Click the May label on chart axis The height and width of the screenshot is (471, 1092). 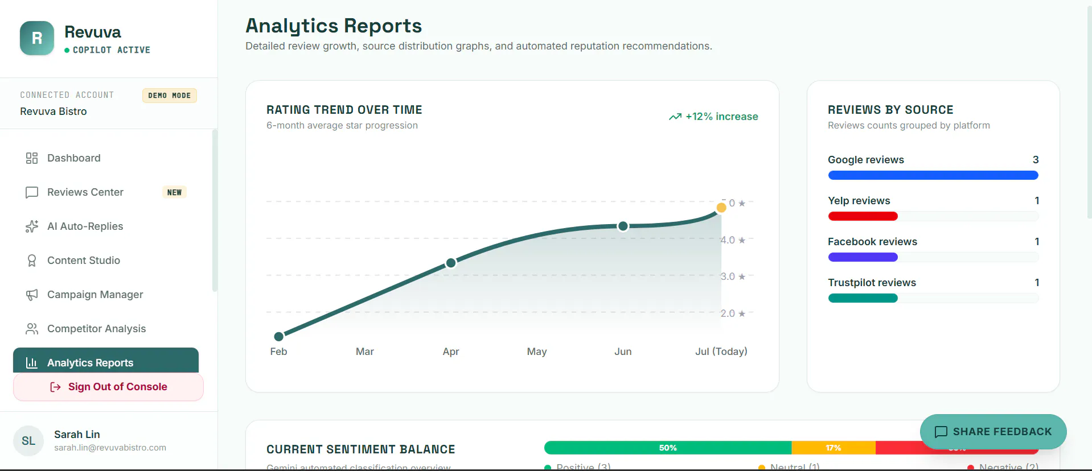tap(537, 352)
